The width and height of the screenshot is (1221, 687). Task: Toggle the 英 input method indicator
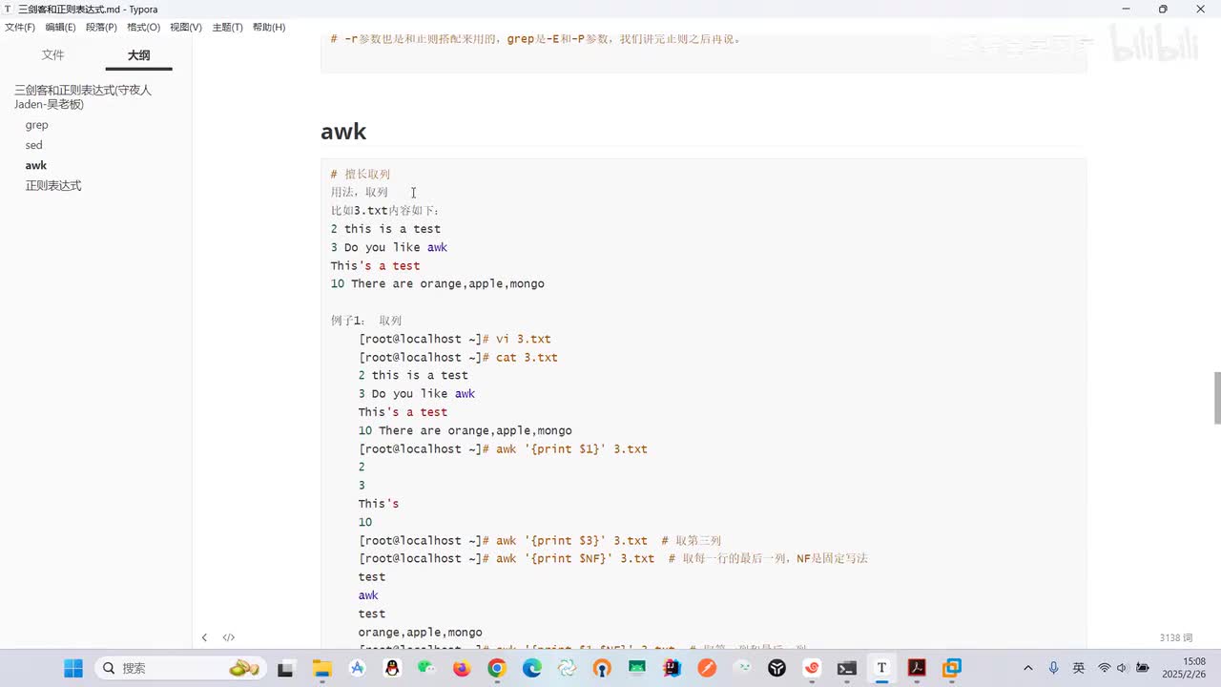pos(1079,668)
